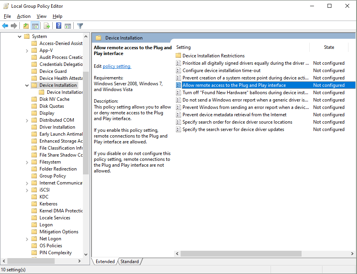
Task: Toggle Show/Hide Console Tree toolbar button
Action: [35, 26]
